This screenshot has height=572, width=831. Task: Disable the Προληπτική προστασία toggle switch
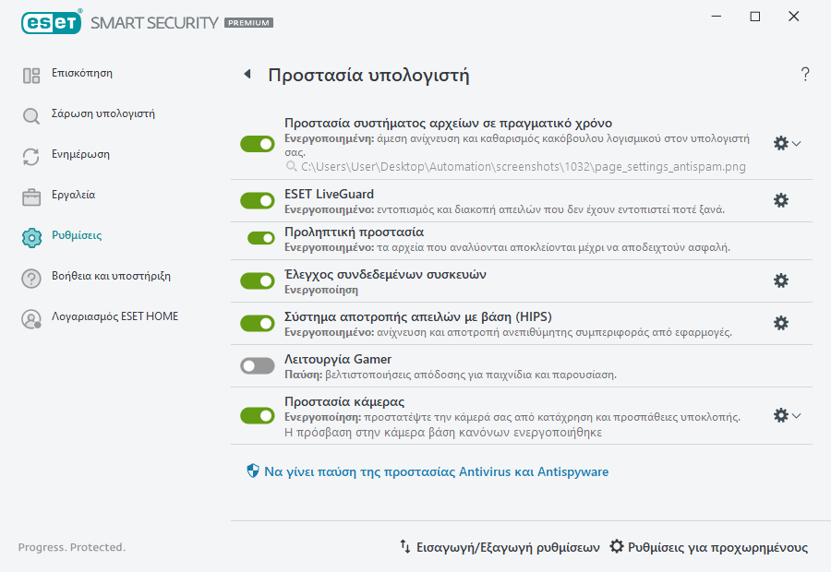tap(257, 236)
